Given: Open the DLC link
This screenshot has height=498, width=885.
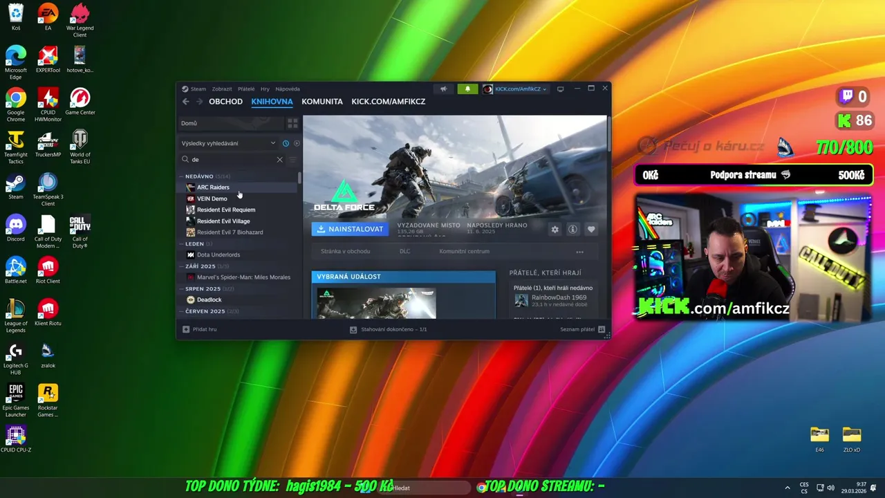Looking at the screenshot, I should 404,252.
